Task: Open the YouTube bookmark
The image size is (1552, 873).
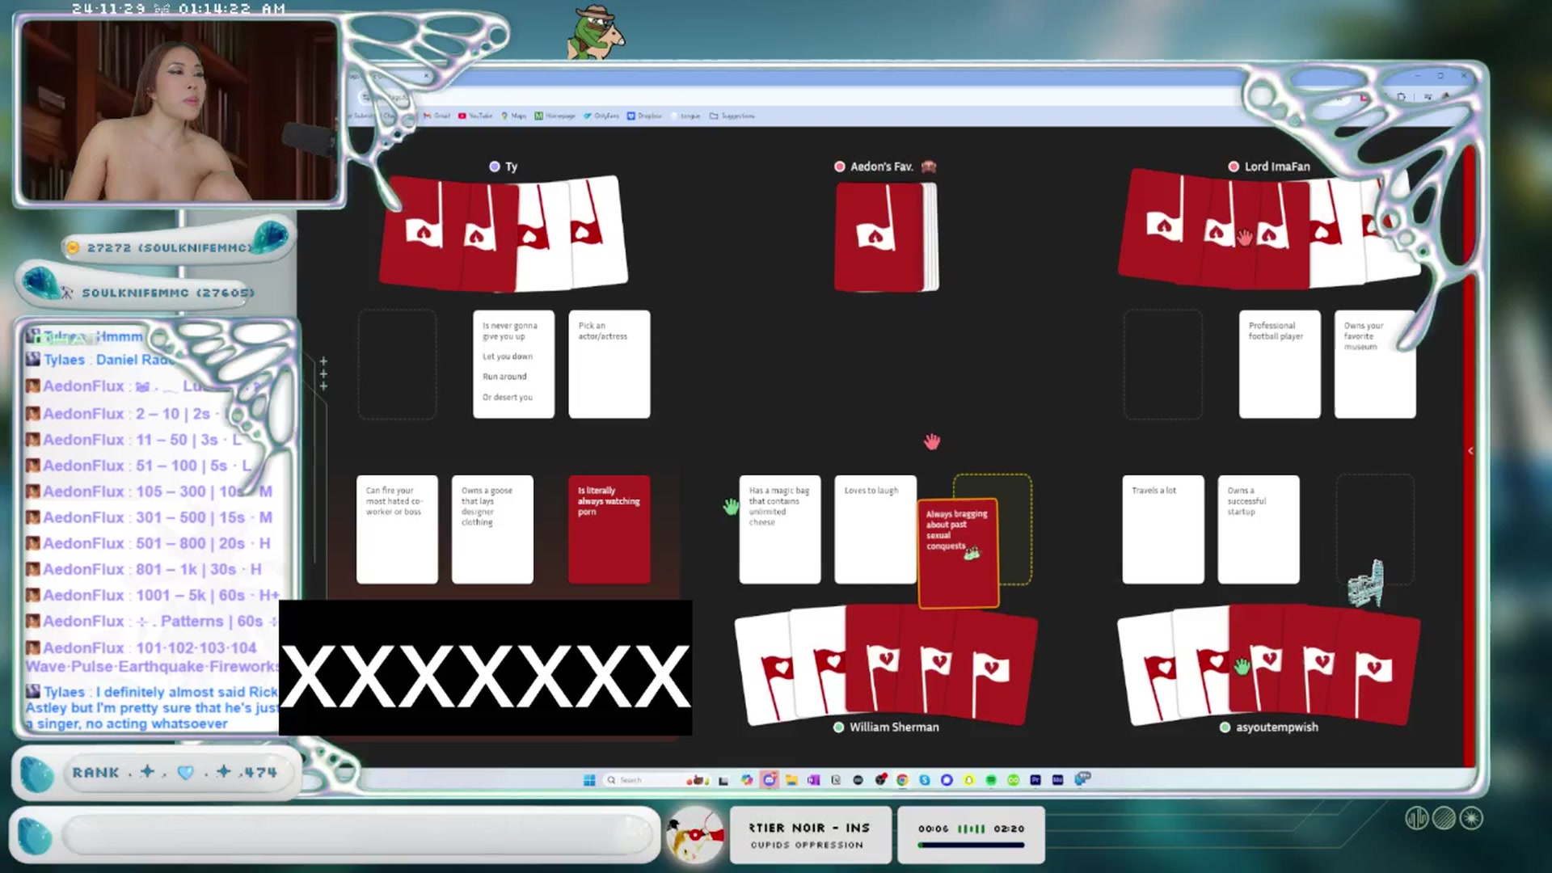Action: 475,116
